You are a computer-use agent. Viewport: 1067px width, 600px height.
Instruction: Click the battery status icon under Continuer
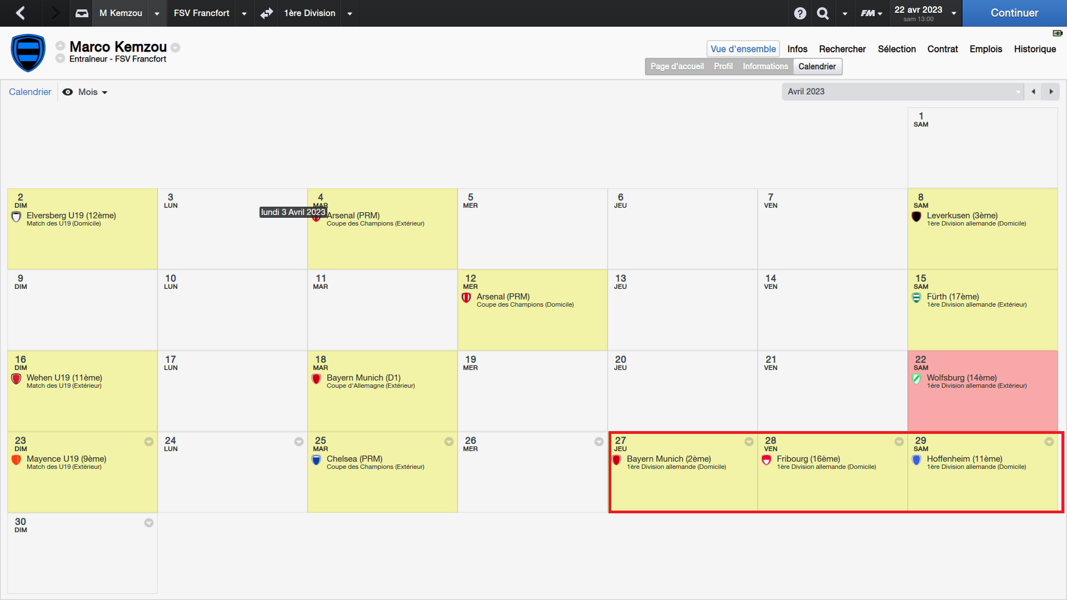click(1058, 33)
